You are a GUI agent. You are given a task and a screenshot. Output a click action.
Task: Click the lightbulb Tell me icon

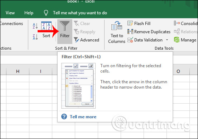[46, 13]
